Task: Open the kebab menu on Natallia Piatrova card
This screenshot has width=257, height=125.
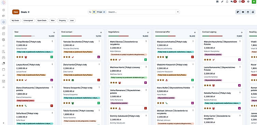Action: click(240, 92)
